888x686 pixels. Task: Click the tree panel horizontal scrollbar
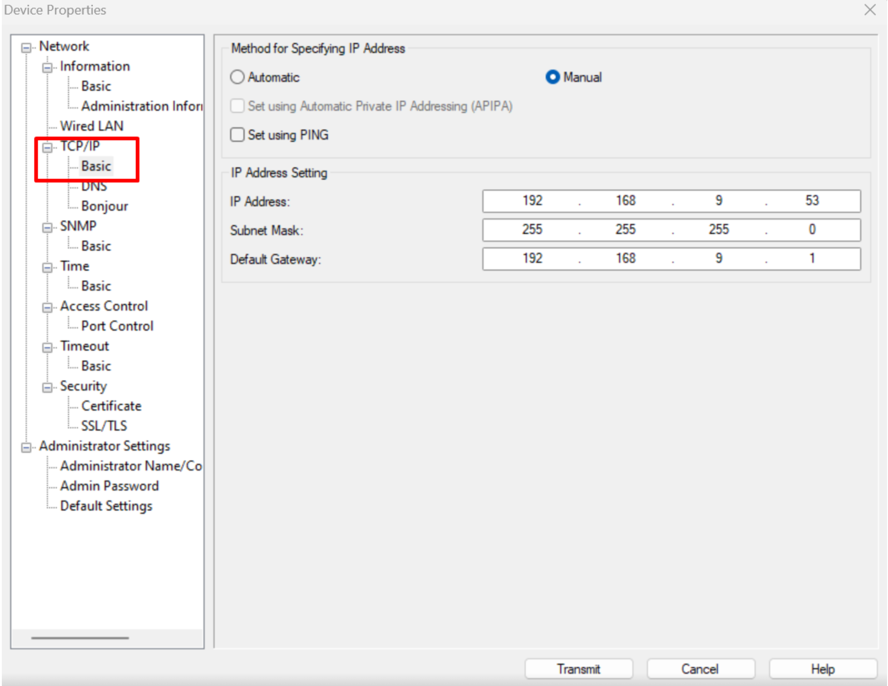click(x=80, y=638)
